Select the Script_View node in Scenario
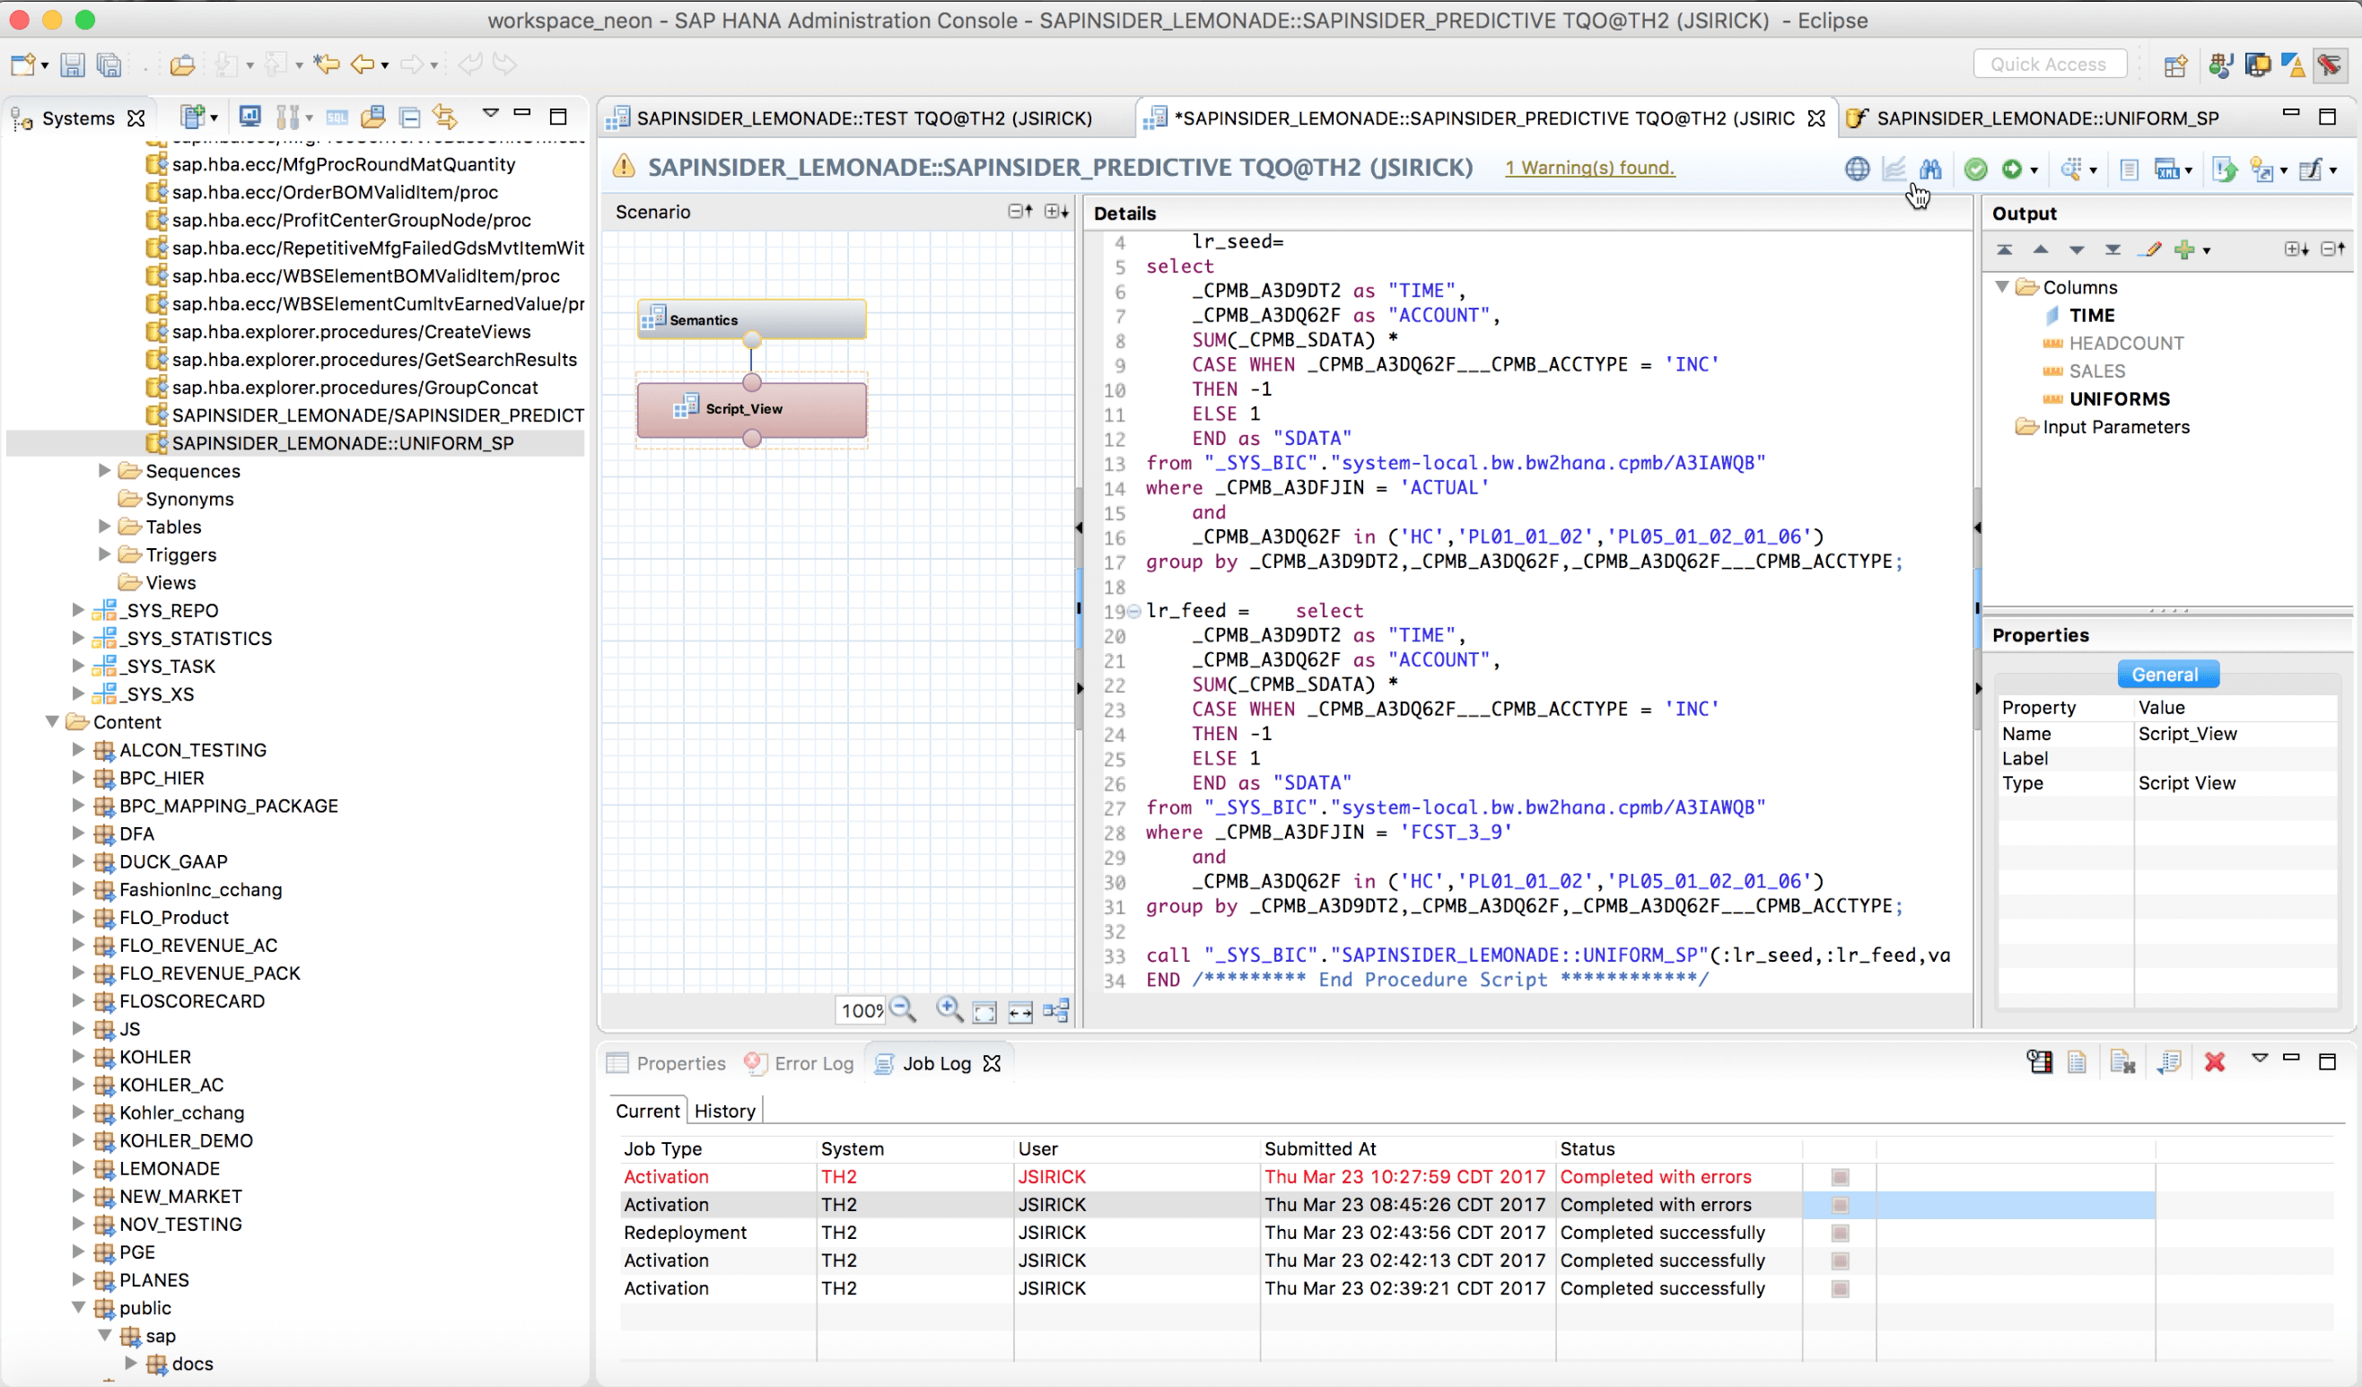This screenshot has width=2362, height=1387. [752, 409]
